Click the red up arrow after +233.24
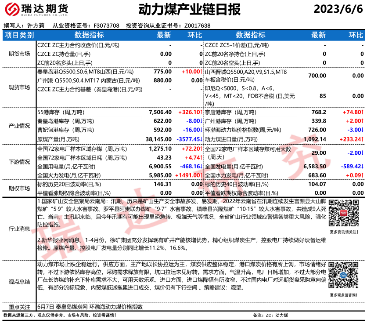This screenshot has width=367, height=323. tap(363, 138)
